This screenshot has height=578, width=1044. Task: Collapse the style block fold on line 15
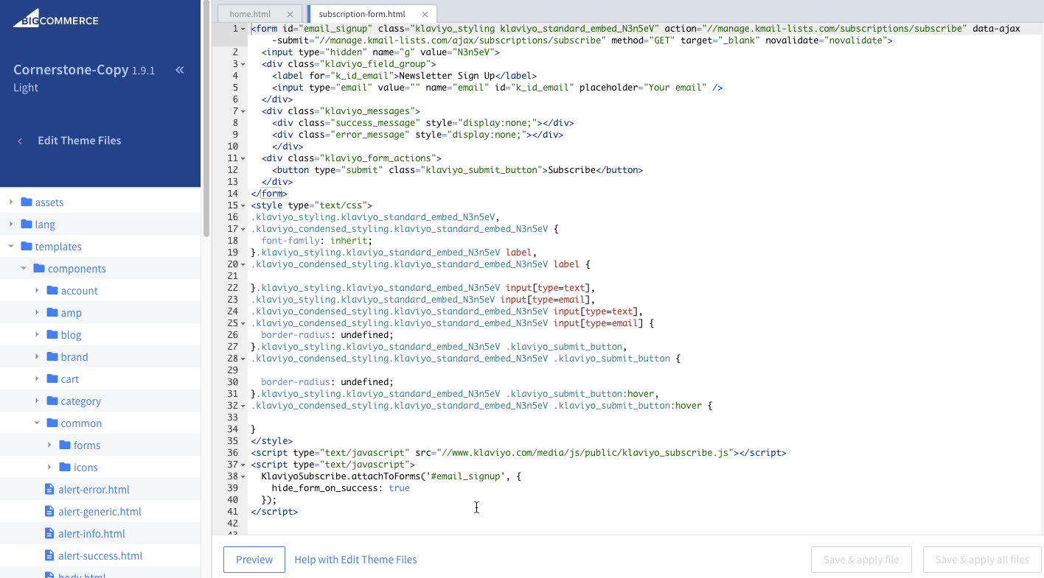[243, 205]
